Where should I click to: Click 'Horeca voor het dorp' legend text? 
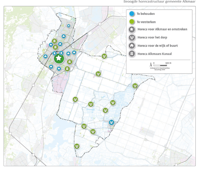click(152, 37)
